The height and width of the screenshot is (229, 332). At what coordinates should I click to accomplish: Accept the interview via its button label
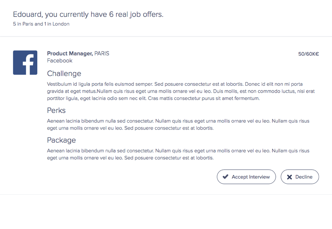251,177
